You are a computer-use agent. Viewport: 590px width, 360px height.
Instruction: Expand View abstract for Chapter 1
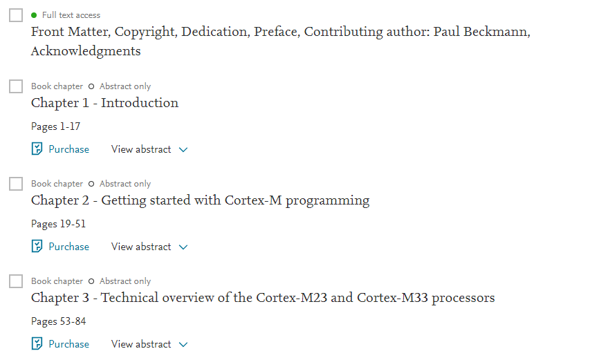[x=149, y=149]
